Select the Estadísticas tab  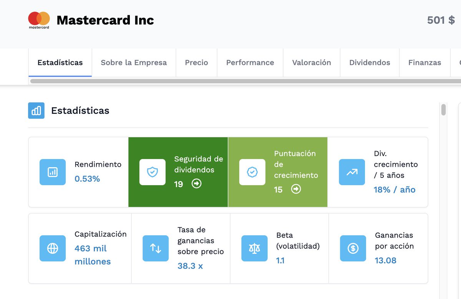(60, 62)
